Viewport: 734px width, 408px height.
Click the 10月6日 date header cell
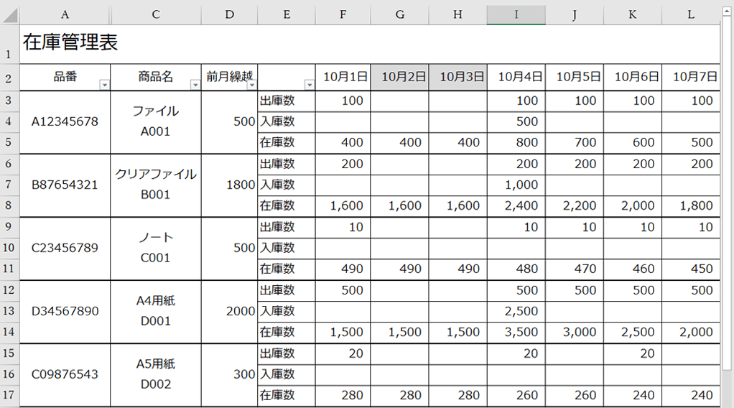click(x=633, y=78)
